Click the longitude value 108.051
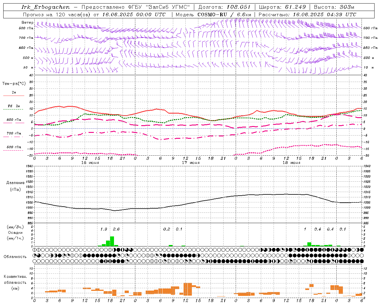Screen dimensions: 379x303 (239, 7)
